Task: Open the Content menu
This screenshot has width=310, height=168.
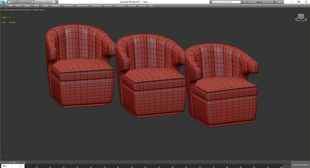Action: [142, 6]
